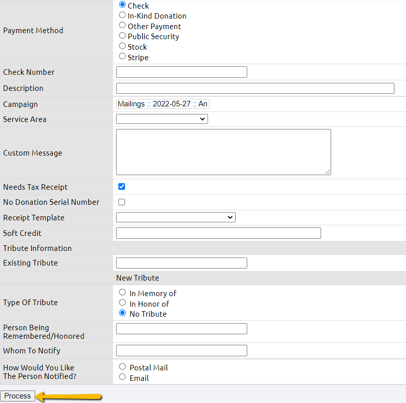Choose Postal Mail notification method
This screenshot has height=403, width=406.
coord(122,367)
